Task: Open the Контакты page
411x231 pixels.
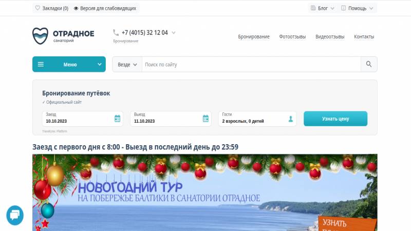Action: [x=364, y=36]
